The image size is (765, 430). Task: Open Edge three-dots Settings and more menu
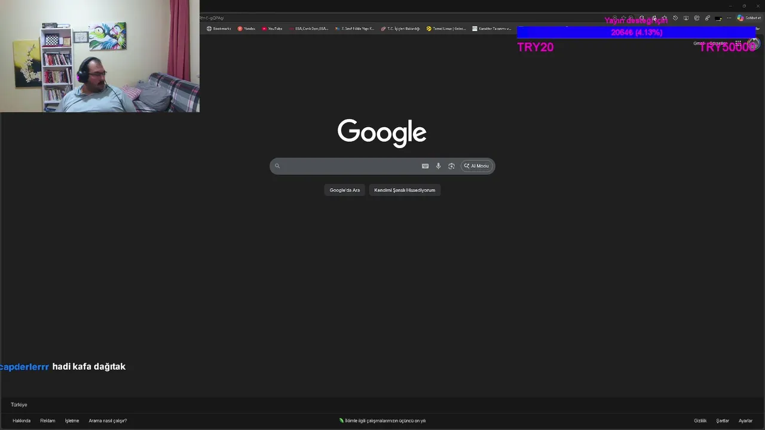click(x=729, y=18)
